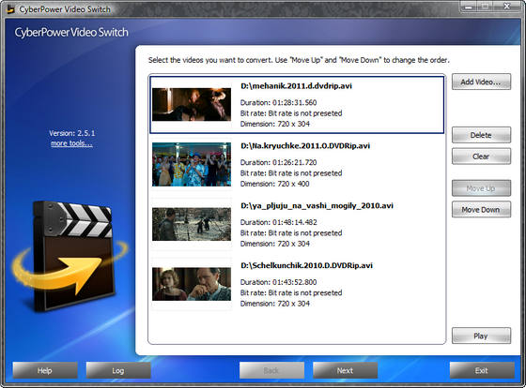Image resolution: width=526 pixels, height=388 pixels.
Task: Select D:\Schelkunchik.2010.D.DVDRip.avi filename entry
Action: 306,266
